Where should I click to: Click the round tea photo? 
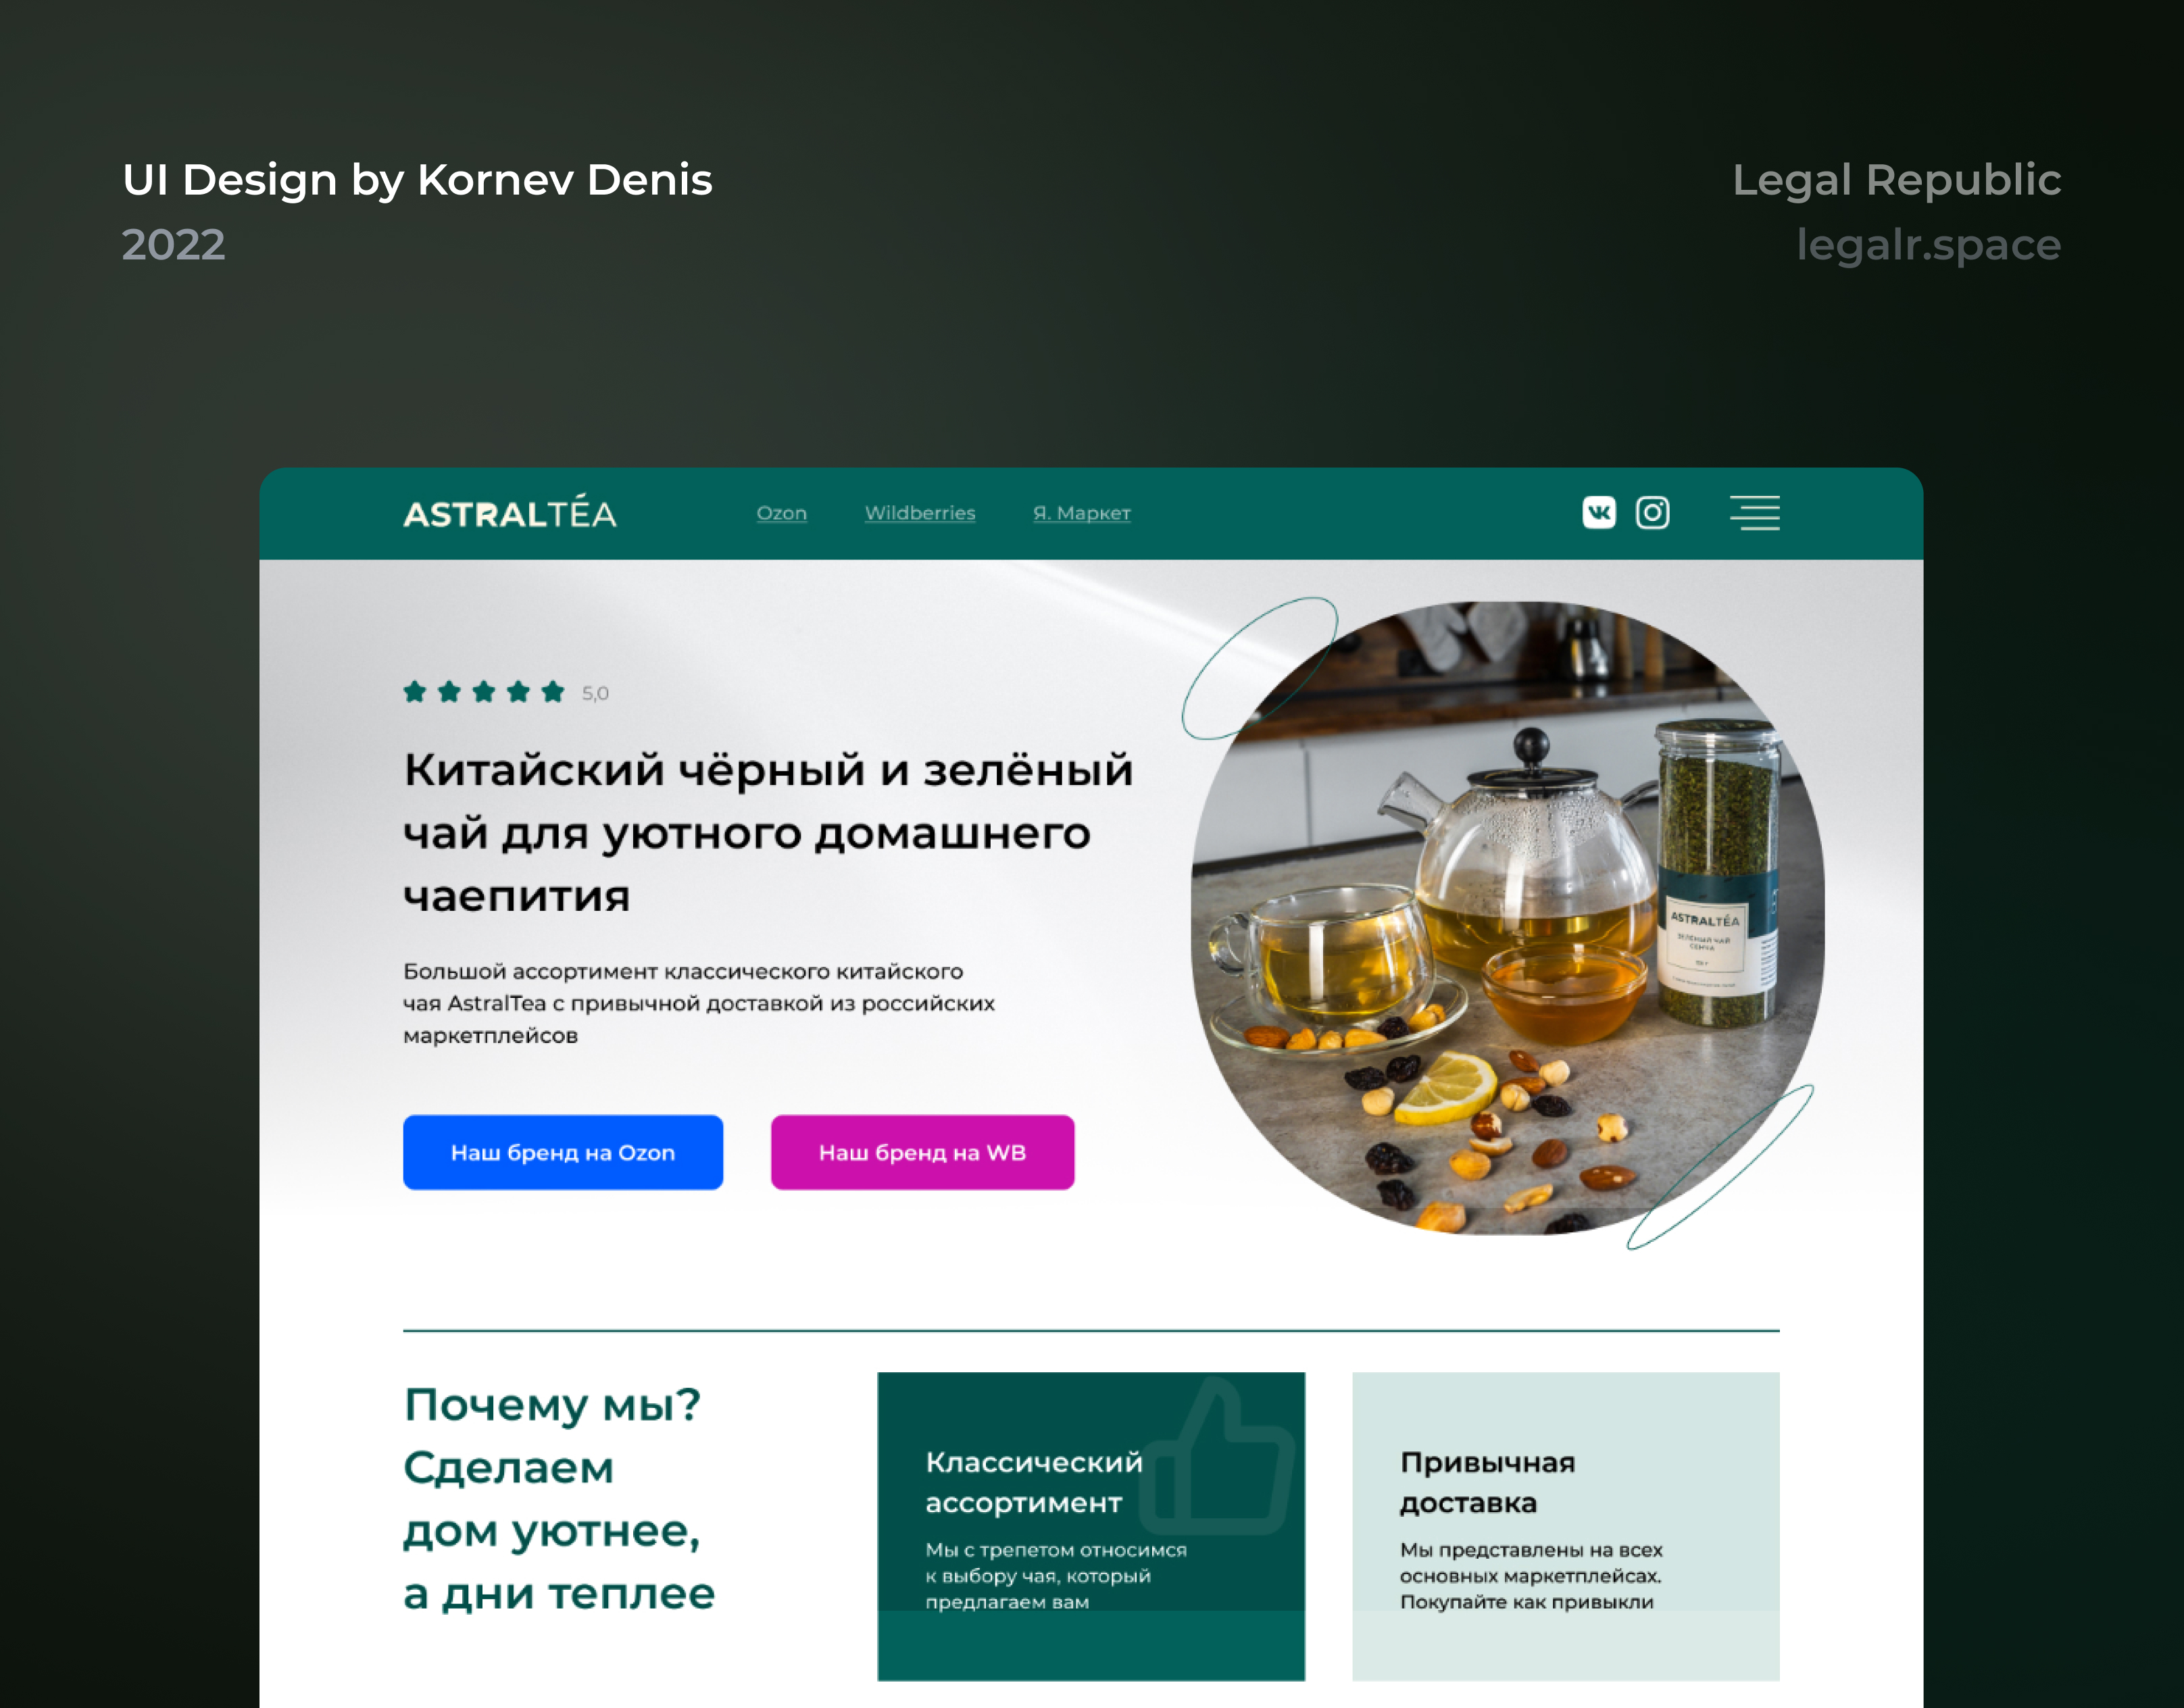[x=1508, y=918]
